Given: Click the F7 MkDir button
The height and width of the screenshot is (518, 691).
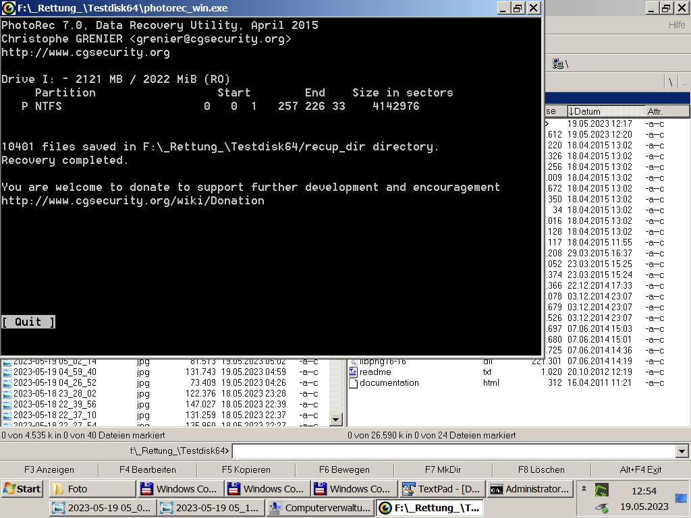Looking at the screenshot, I should coord(443,469).
